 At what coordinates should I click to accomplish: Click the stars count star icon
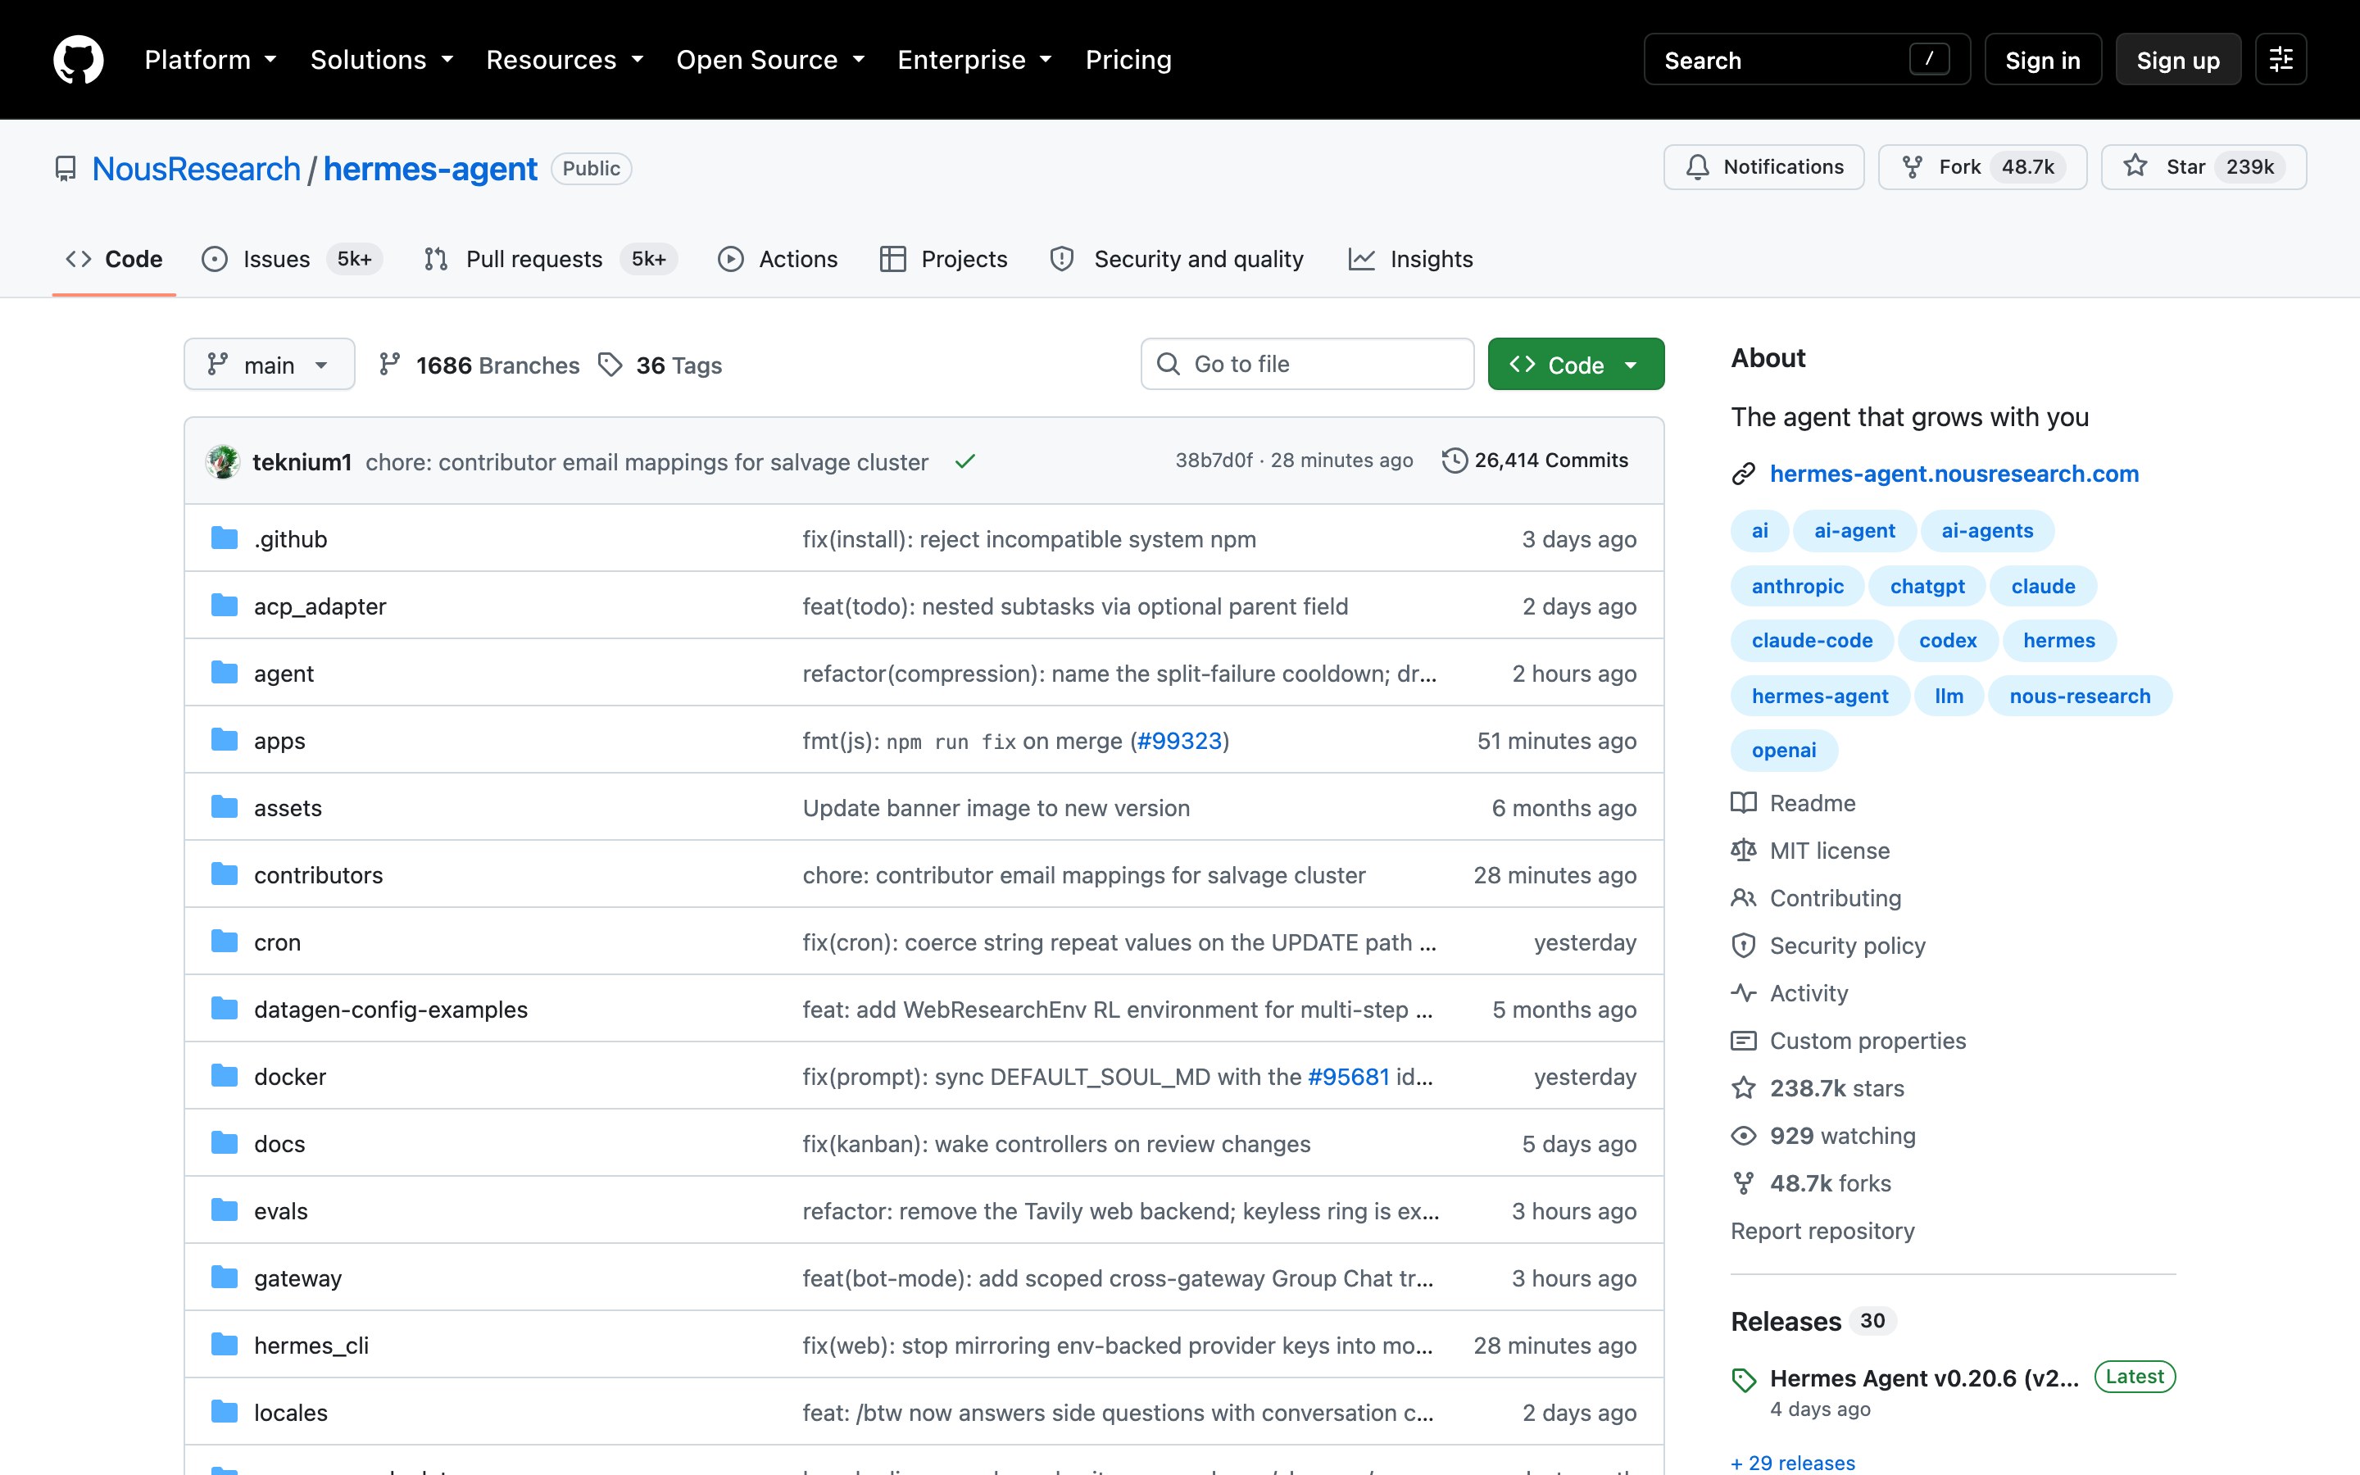pos(1743,1087)
